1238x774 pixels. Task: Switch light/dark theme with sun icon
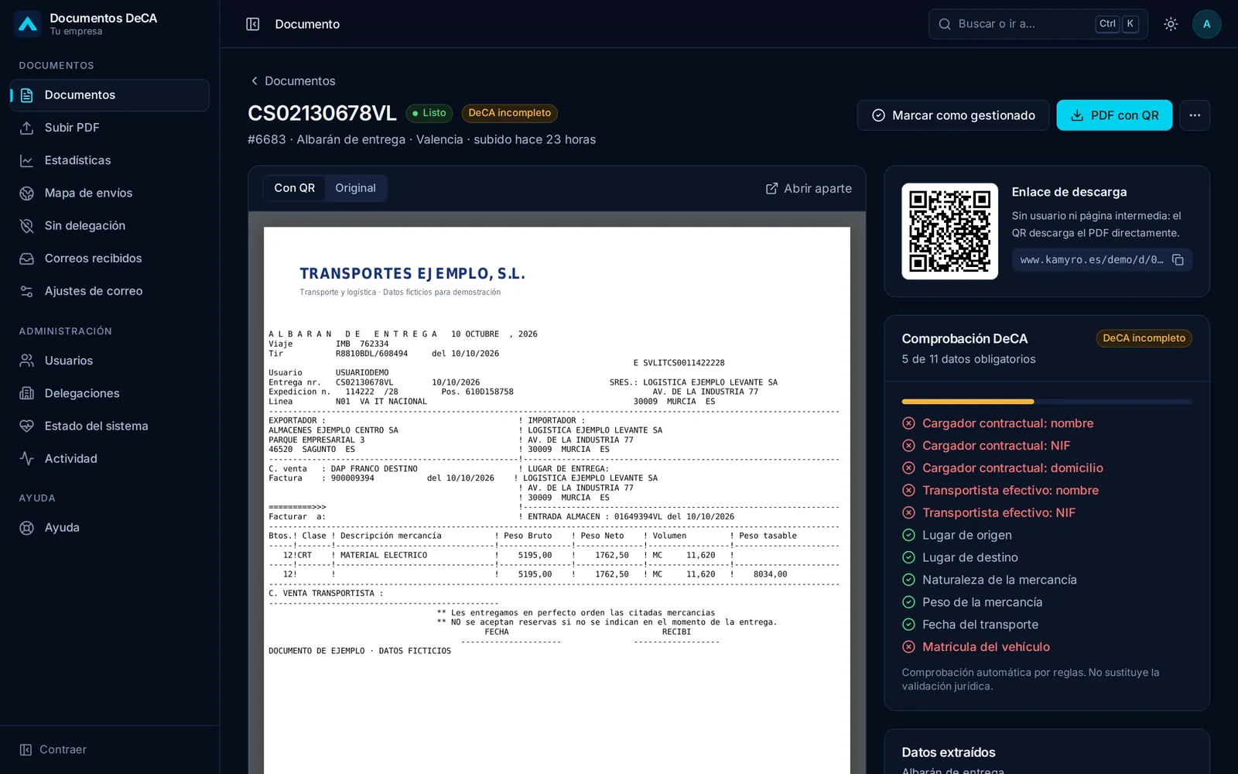[1171, 24]
